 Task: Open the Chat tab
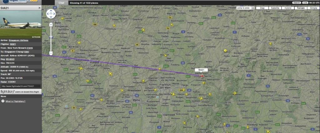[61, 3]
